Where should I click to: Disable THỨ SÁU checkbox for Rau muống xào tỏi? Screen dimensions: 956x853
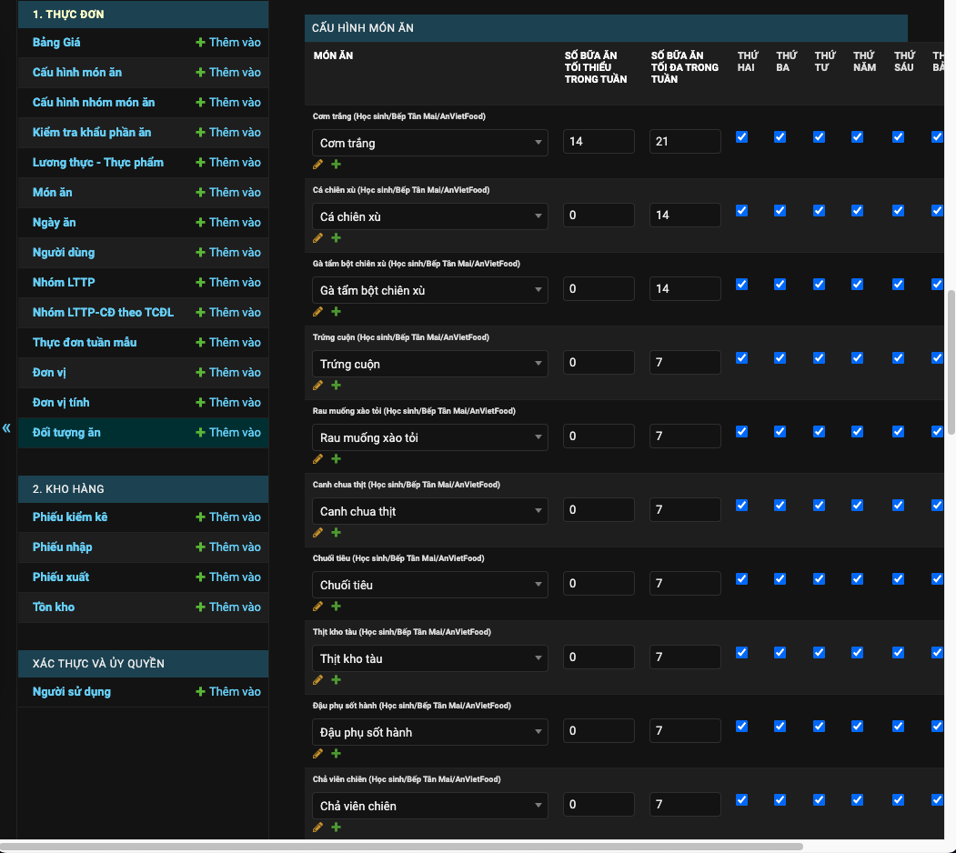(x=898, y=431)
